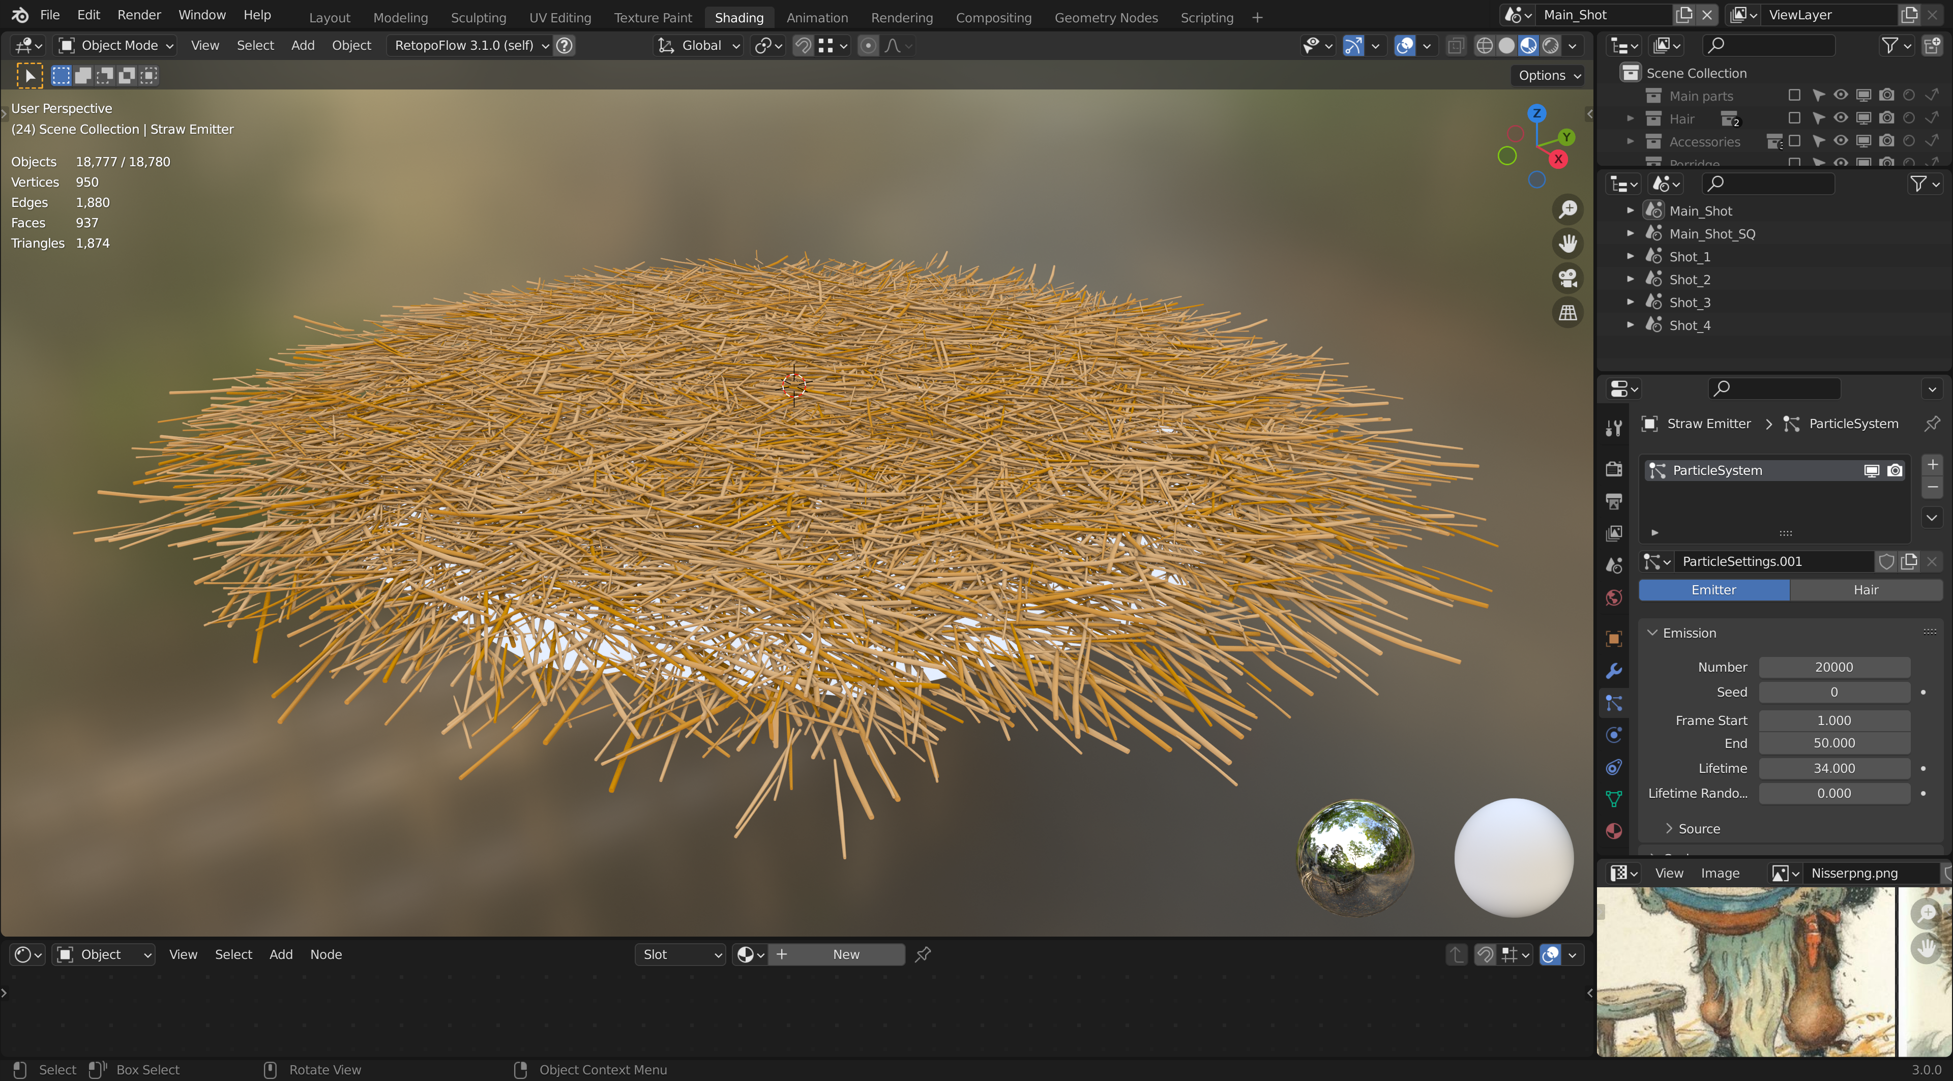Open the Modifier properties wrench tab
1953x1081 pixels.
click(x=1613, y=671)
